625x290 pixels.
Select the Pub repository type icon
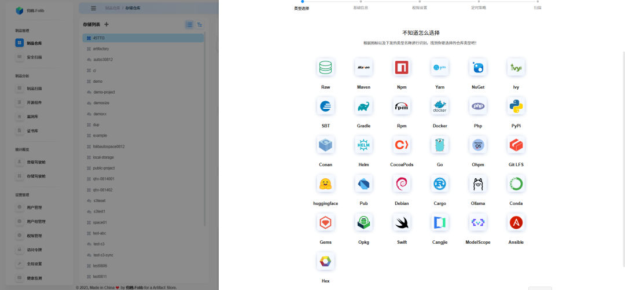click(363, 183)
